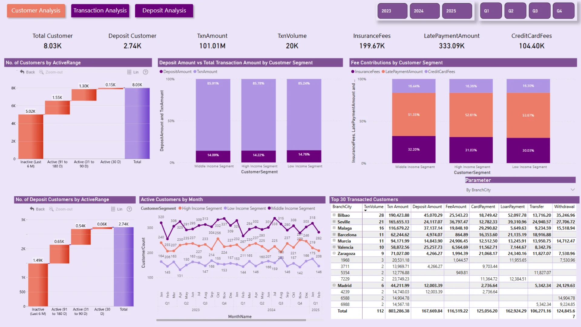
Task: Click Zoom-out magnifier in Deposit Customers chart
Action: click(51, 209)
